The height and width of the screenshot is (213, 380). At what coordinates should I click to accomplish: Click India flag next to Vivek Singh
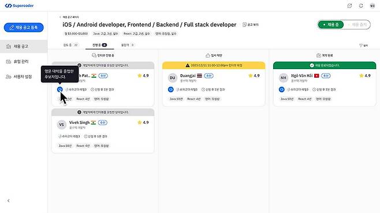click(94, 123)
